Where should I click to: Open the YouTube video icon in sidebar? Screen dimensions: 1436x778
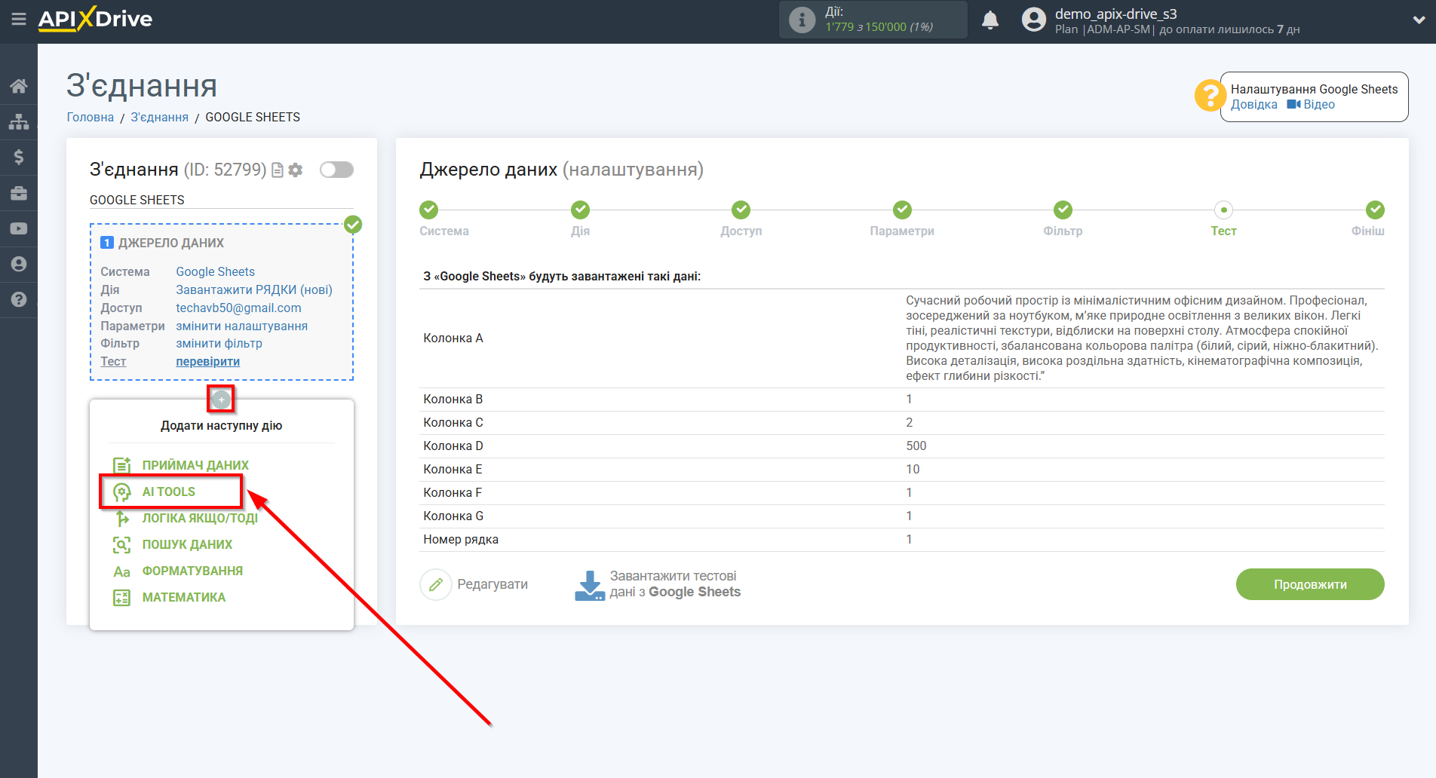coord(19,228)
